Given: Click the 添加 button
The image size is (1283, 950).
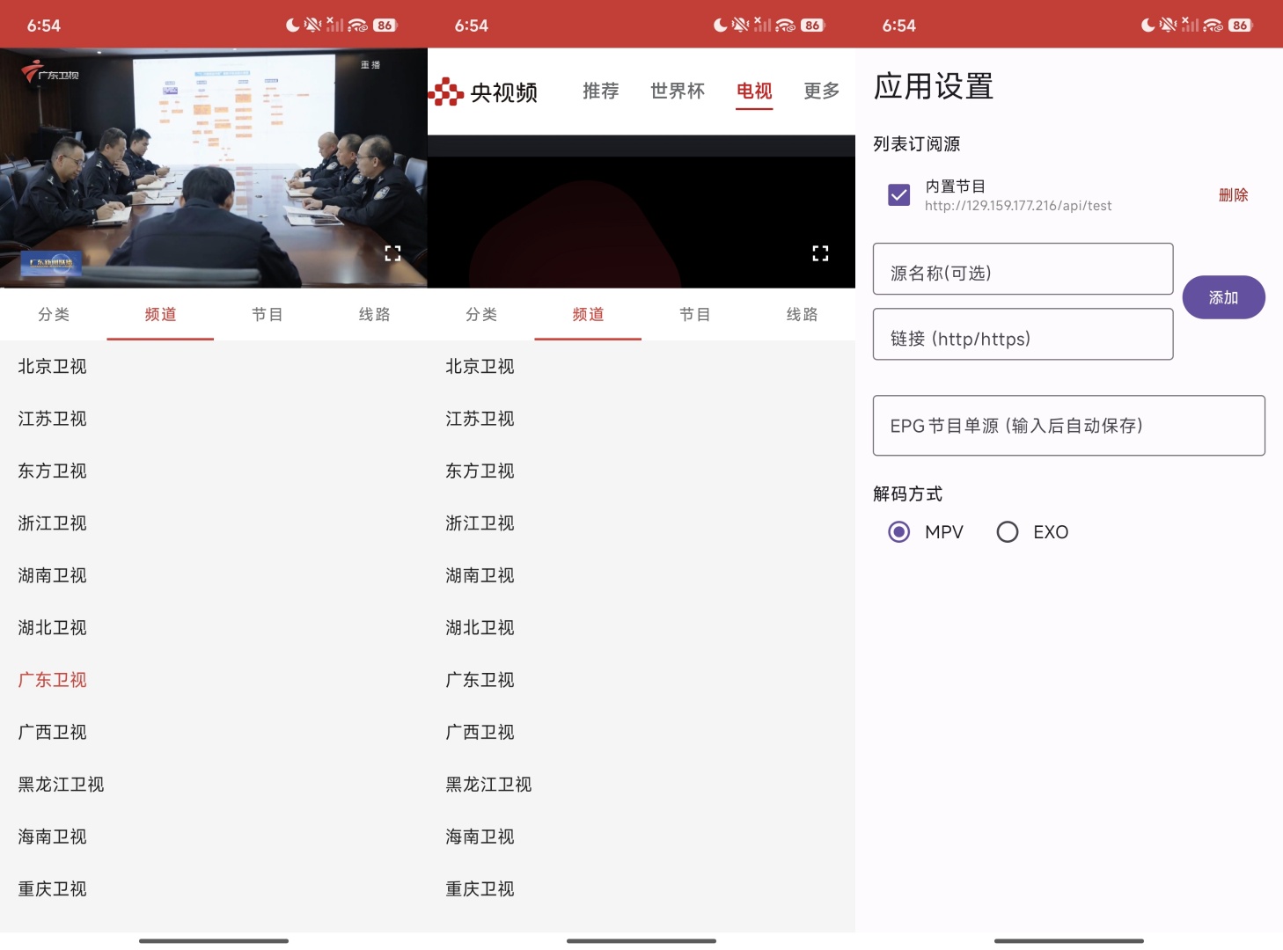Looking at the screenshot, I should (1223, 297).
